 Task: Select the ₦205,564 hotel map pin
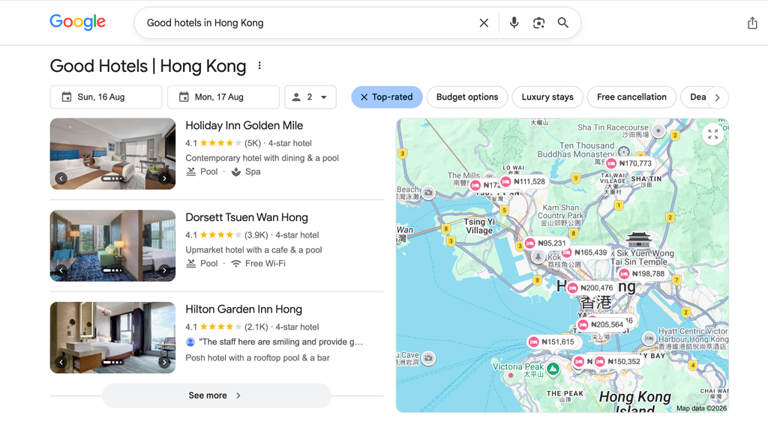pyautogui.click(x=601, y=325)
